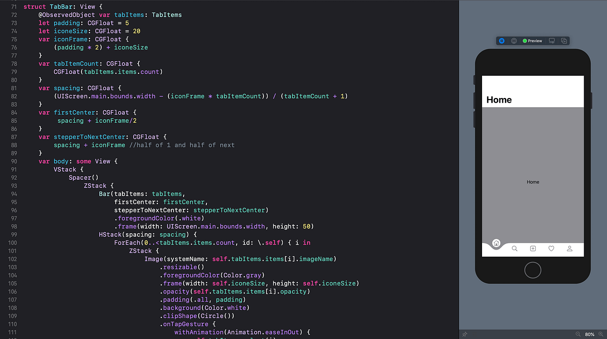This screenshot has height=339, width=607.
Task: Click the zoom-out magnifier icon
Action: click(578, 334)
